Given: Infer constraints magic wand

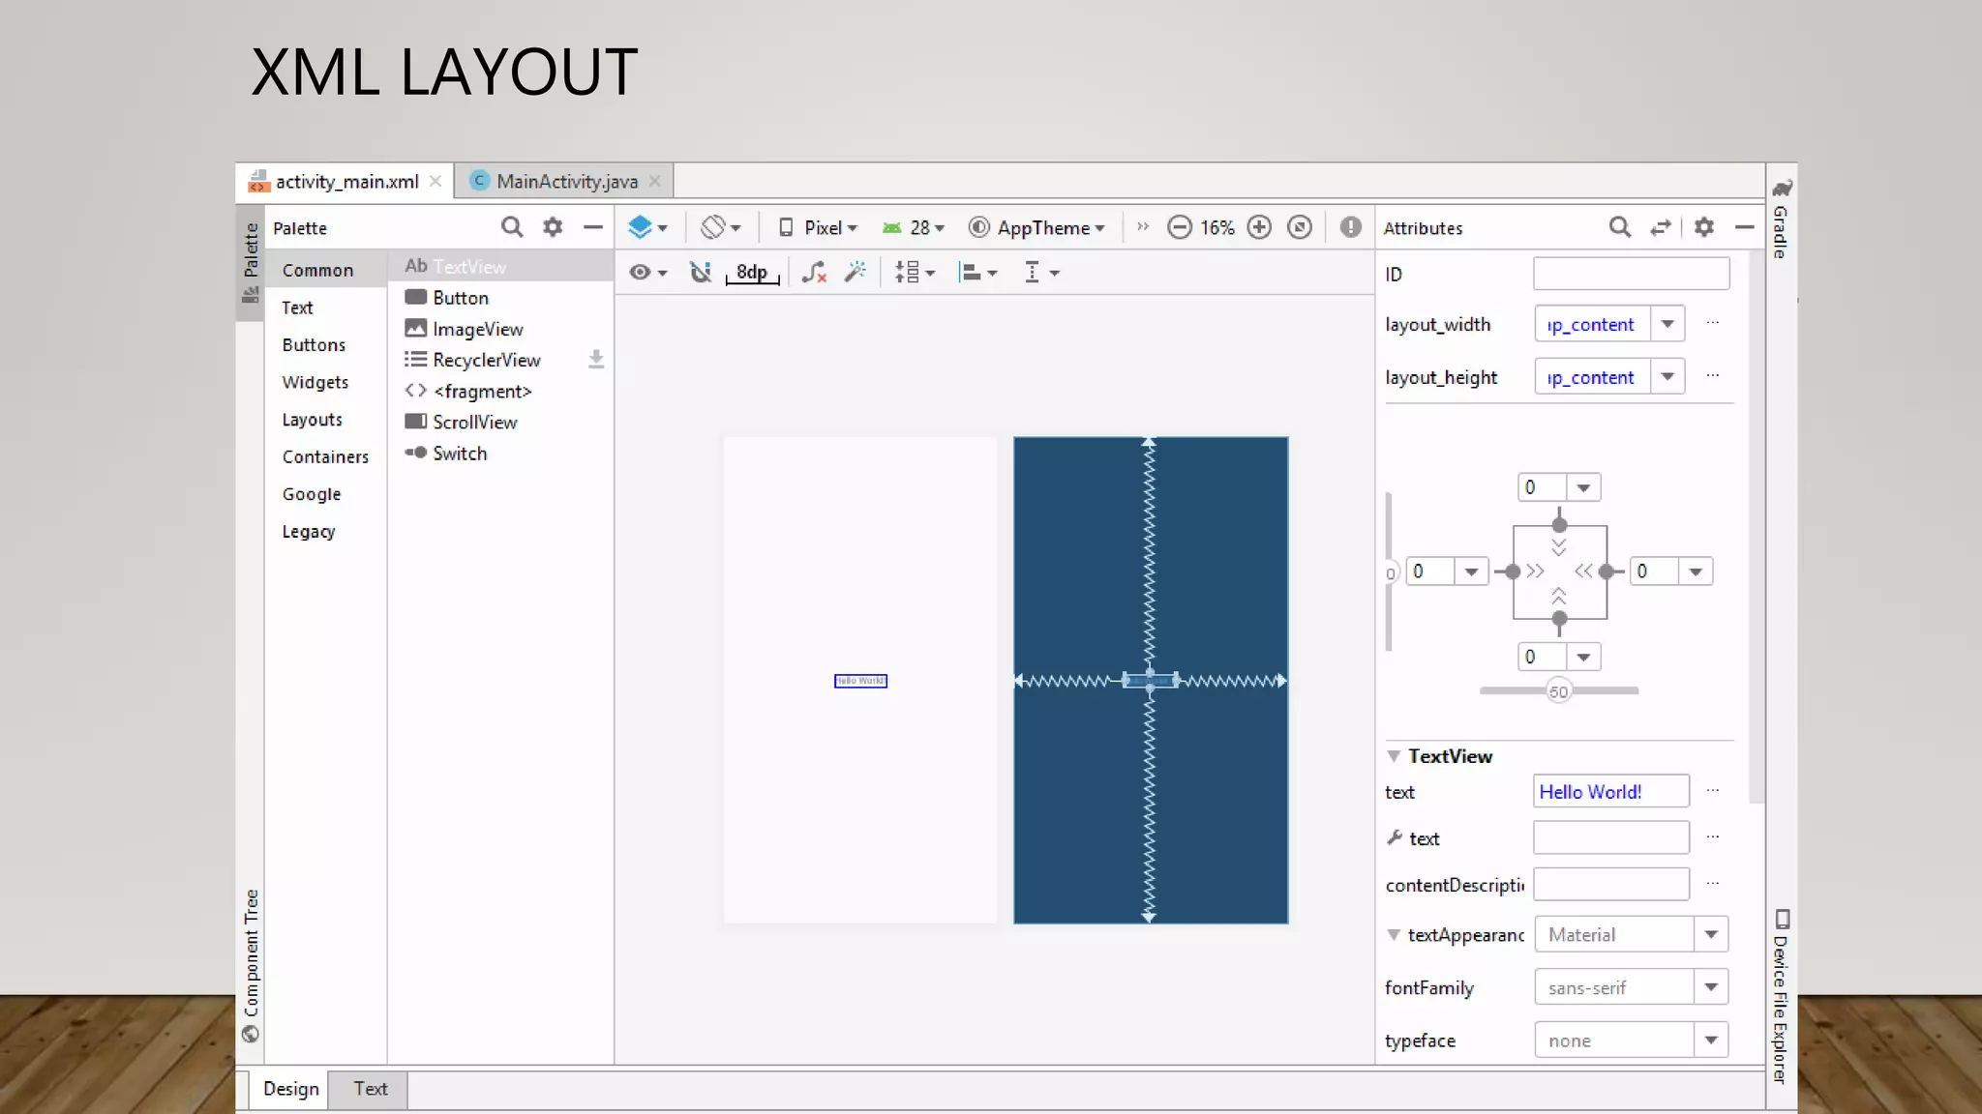Looking at the screenshot, I should (x=856, y=273).
